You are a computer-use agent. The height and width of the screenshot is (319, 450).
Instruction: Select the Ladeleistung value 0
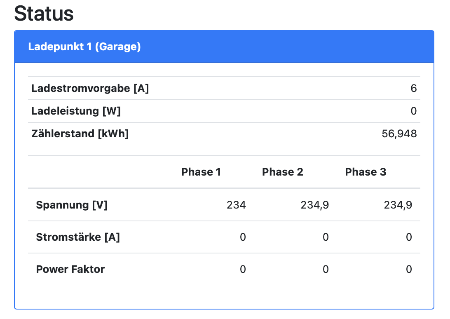coord(413,111)
